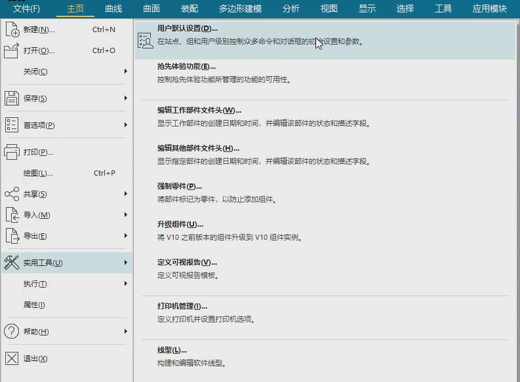Choose 退出(X) menu entry
Viewport: 520px width, 382px height.
pos(67,358)
